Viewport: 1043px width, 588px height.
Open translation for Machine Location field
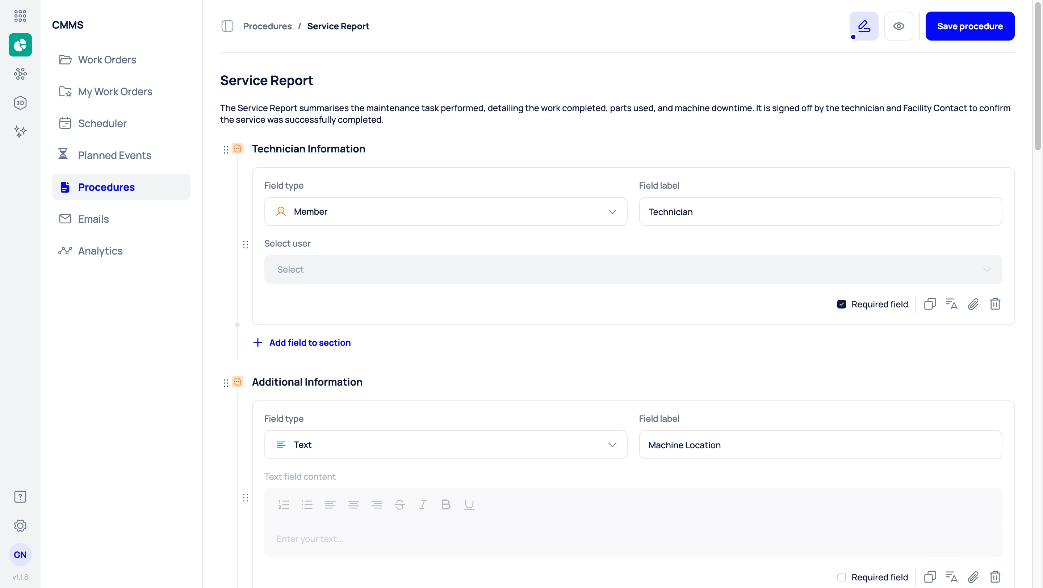[x=951, y=577]
